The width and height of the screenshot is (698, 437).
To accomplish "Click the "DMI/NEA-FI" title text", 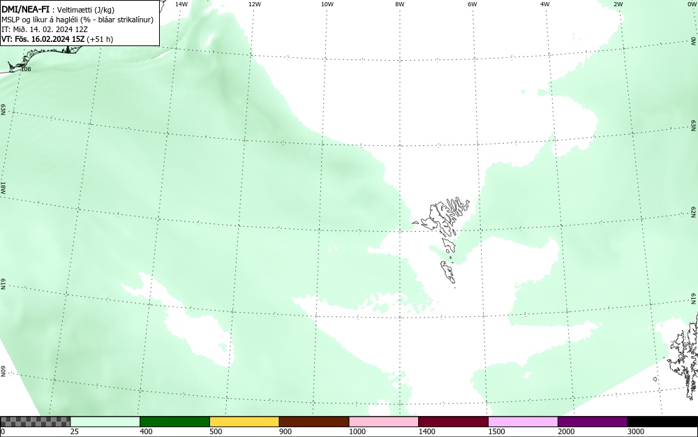I will (25, 9).
